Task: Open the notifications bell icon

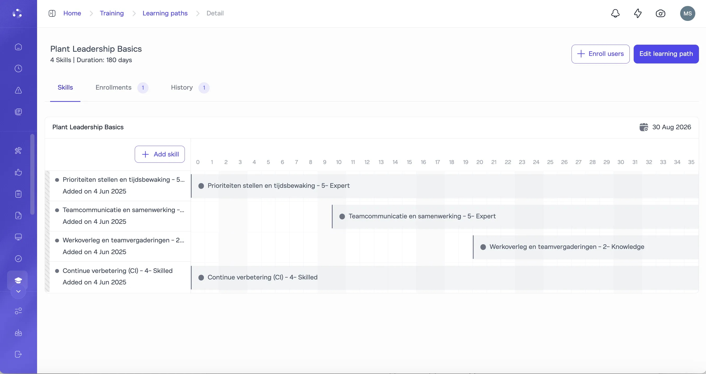Action: coord(615,13)
